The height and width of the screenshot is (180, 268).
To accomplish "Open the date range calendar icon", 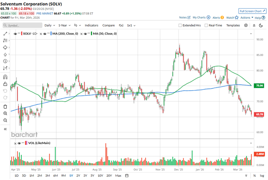I will tap(127, 176).
